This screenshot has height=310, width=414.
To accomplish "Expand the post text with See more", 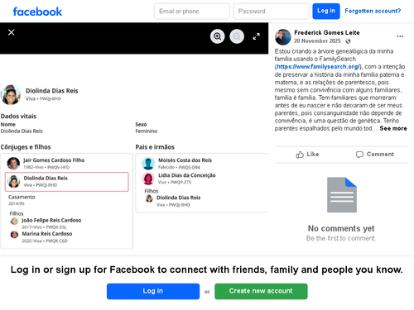I will tap(393, 128).
